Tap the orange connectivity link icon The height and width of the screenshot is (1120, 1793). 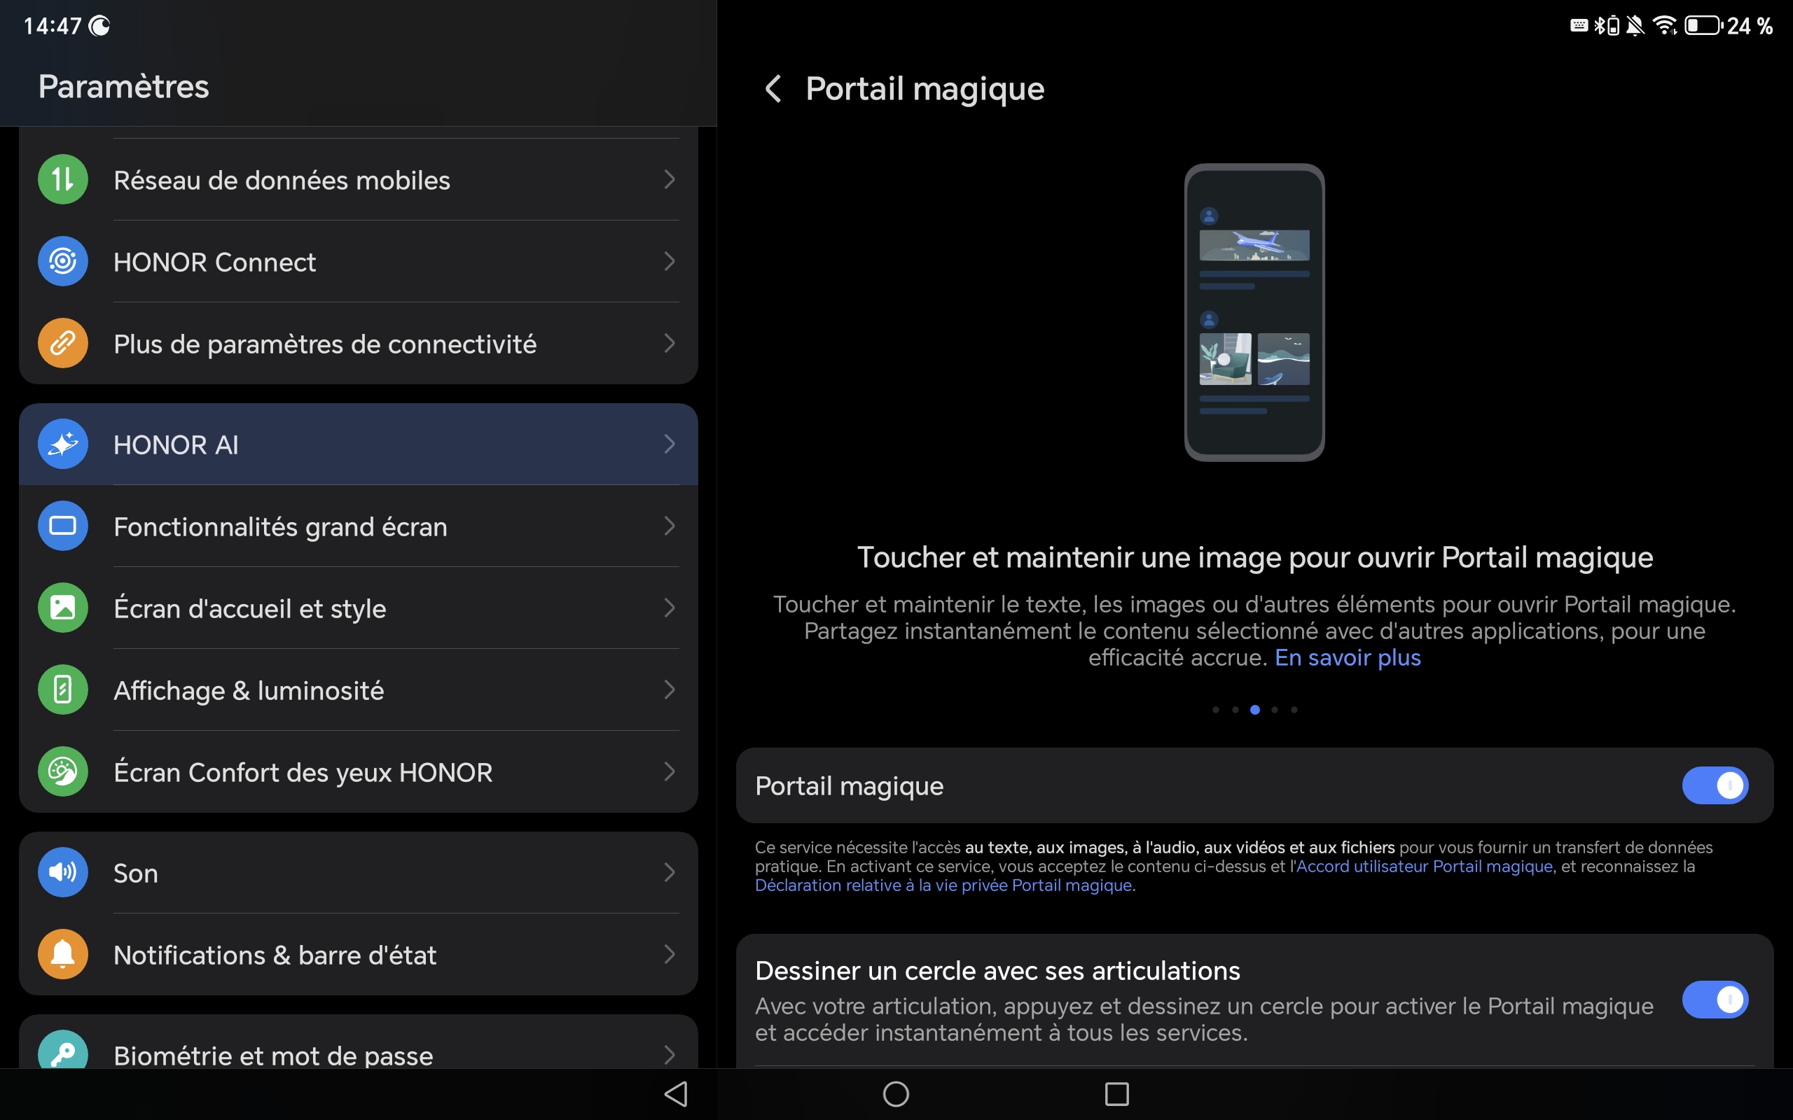pos(63,343)
